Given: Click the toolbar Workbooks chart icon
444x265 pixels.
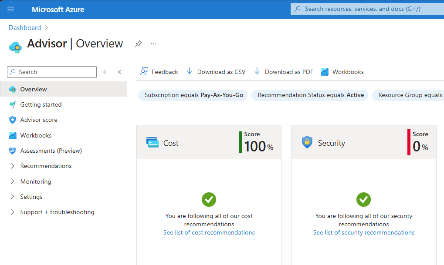Looking at the screenshot, I should pyautogui.click(x=325, y=72).
